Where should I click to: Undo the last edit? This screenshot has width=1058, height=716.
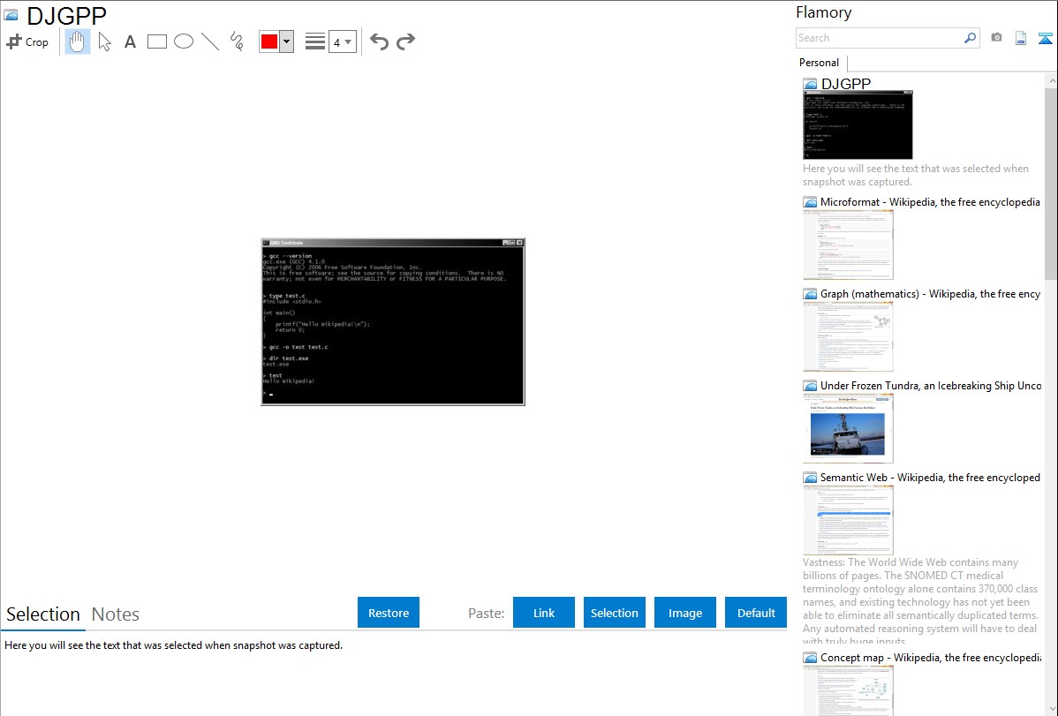coord(379,41)
